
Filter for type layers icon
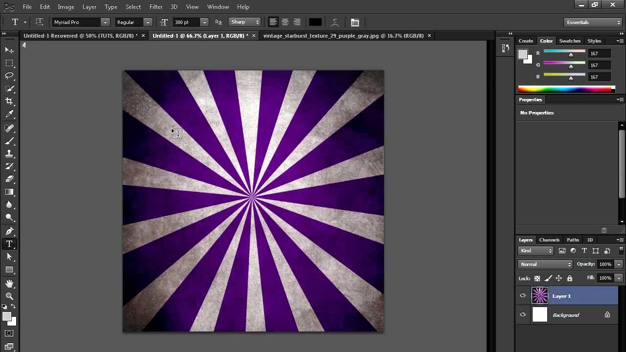pos(584,251)
